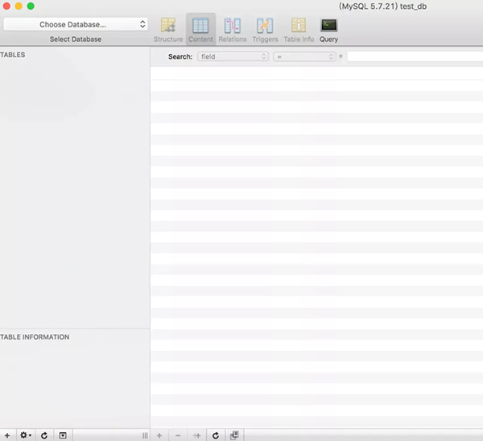This screenshot has width=483, height=441.
Task: Duplicate the selected row
Action: pos(197,435)
